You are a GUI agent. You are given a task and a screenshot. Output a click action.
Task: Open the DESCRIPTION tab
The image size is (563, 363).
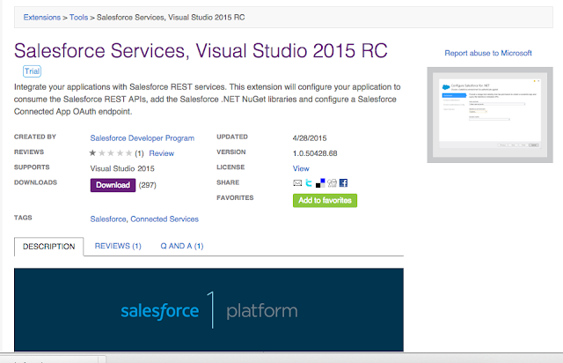click(49, 246)
